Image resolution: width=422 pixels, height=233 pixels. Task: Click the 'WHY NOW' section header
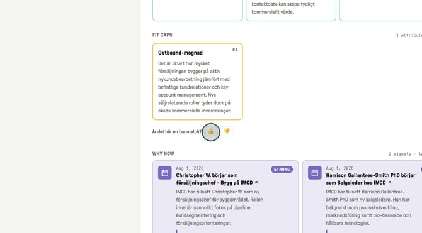tap(163, 154)
